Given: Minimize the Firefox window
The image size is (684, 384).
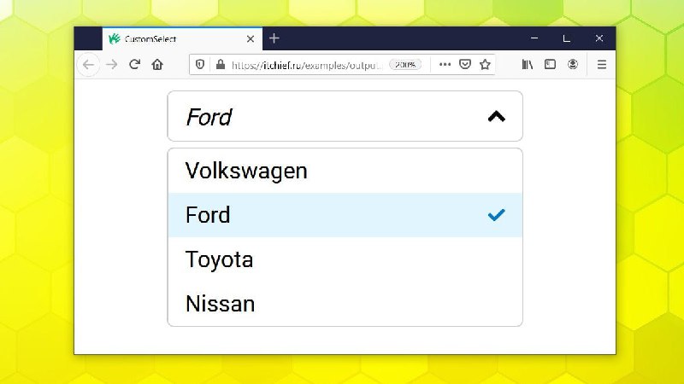Looking at the screenshot, I should point(534,38).
